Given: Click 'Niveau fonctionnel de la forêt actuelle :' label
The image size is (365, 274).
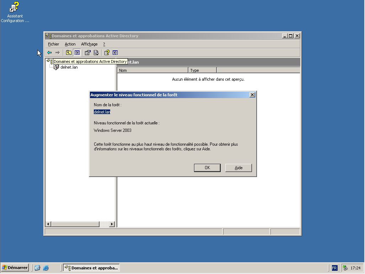Looking at the screenshot, I should (x=127, y=123).
